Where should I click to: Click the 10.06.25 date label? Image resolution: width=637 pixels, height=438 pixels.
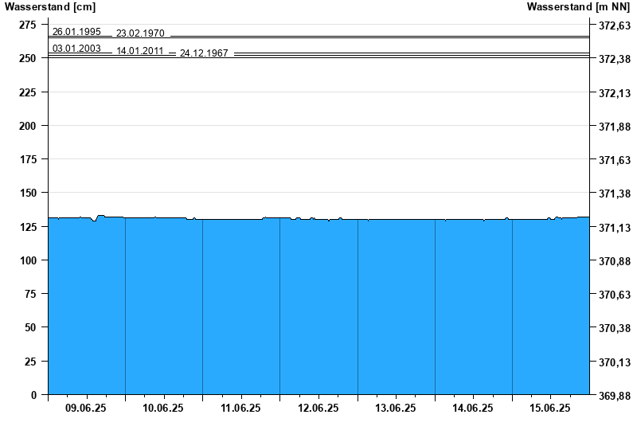[x=163, y=408]
